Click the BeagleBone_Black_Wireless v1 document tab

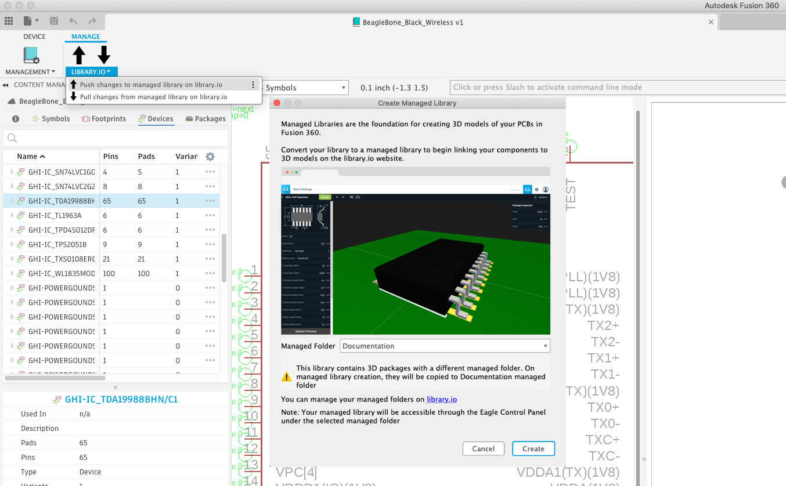(x=413, y=22)
